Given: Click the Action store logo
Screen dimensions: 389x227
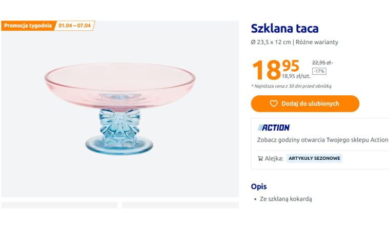Looking at the screenshot, I should click(274, 128).
